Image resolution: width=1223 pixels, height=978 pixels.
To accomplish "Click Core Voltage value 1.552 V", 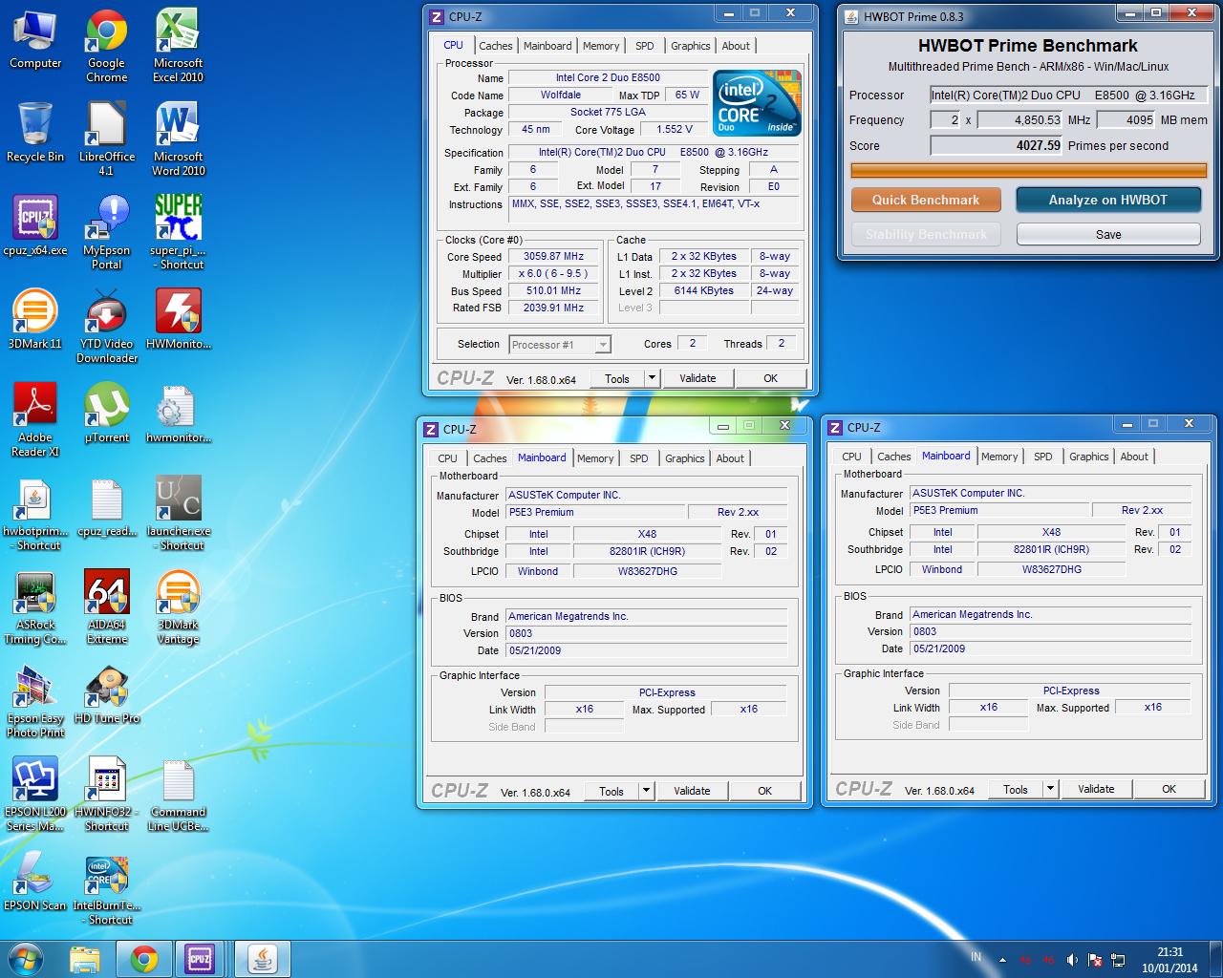I will (x=675, y=129).
